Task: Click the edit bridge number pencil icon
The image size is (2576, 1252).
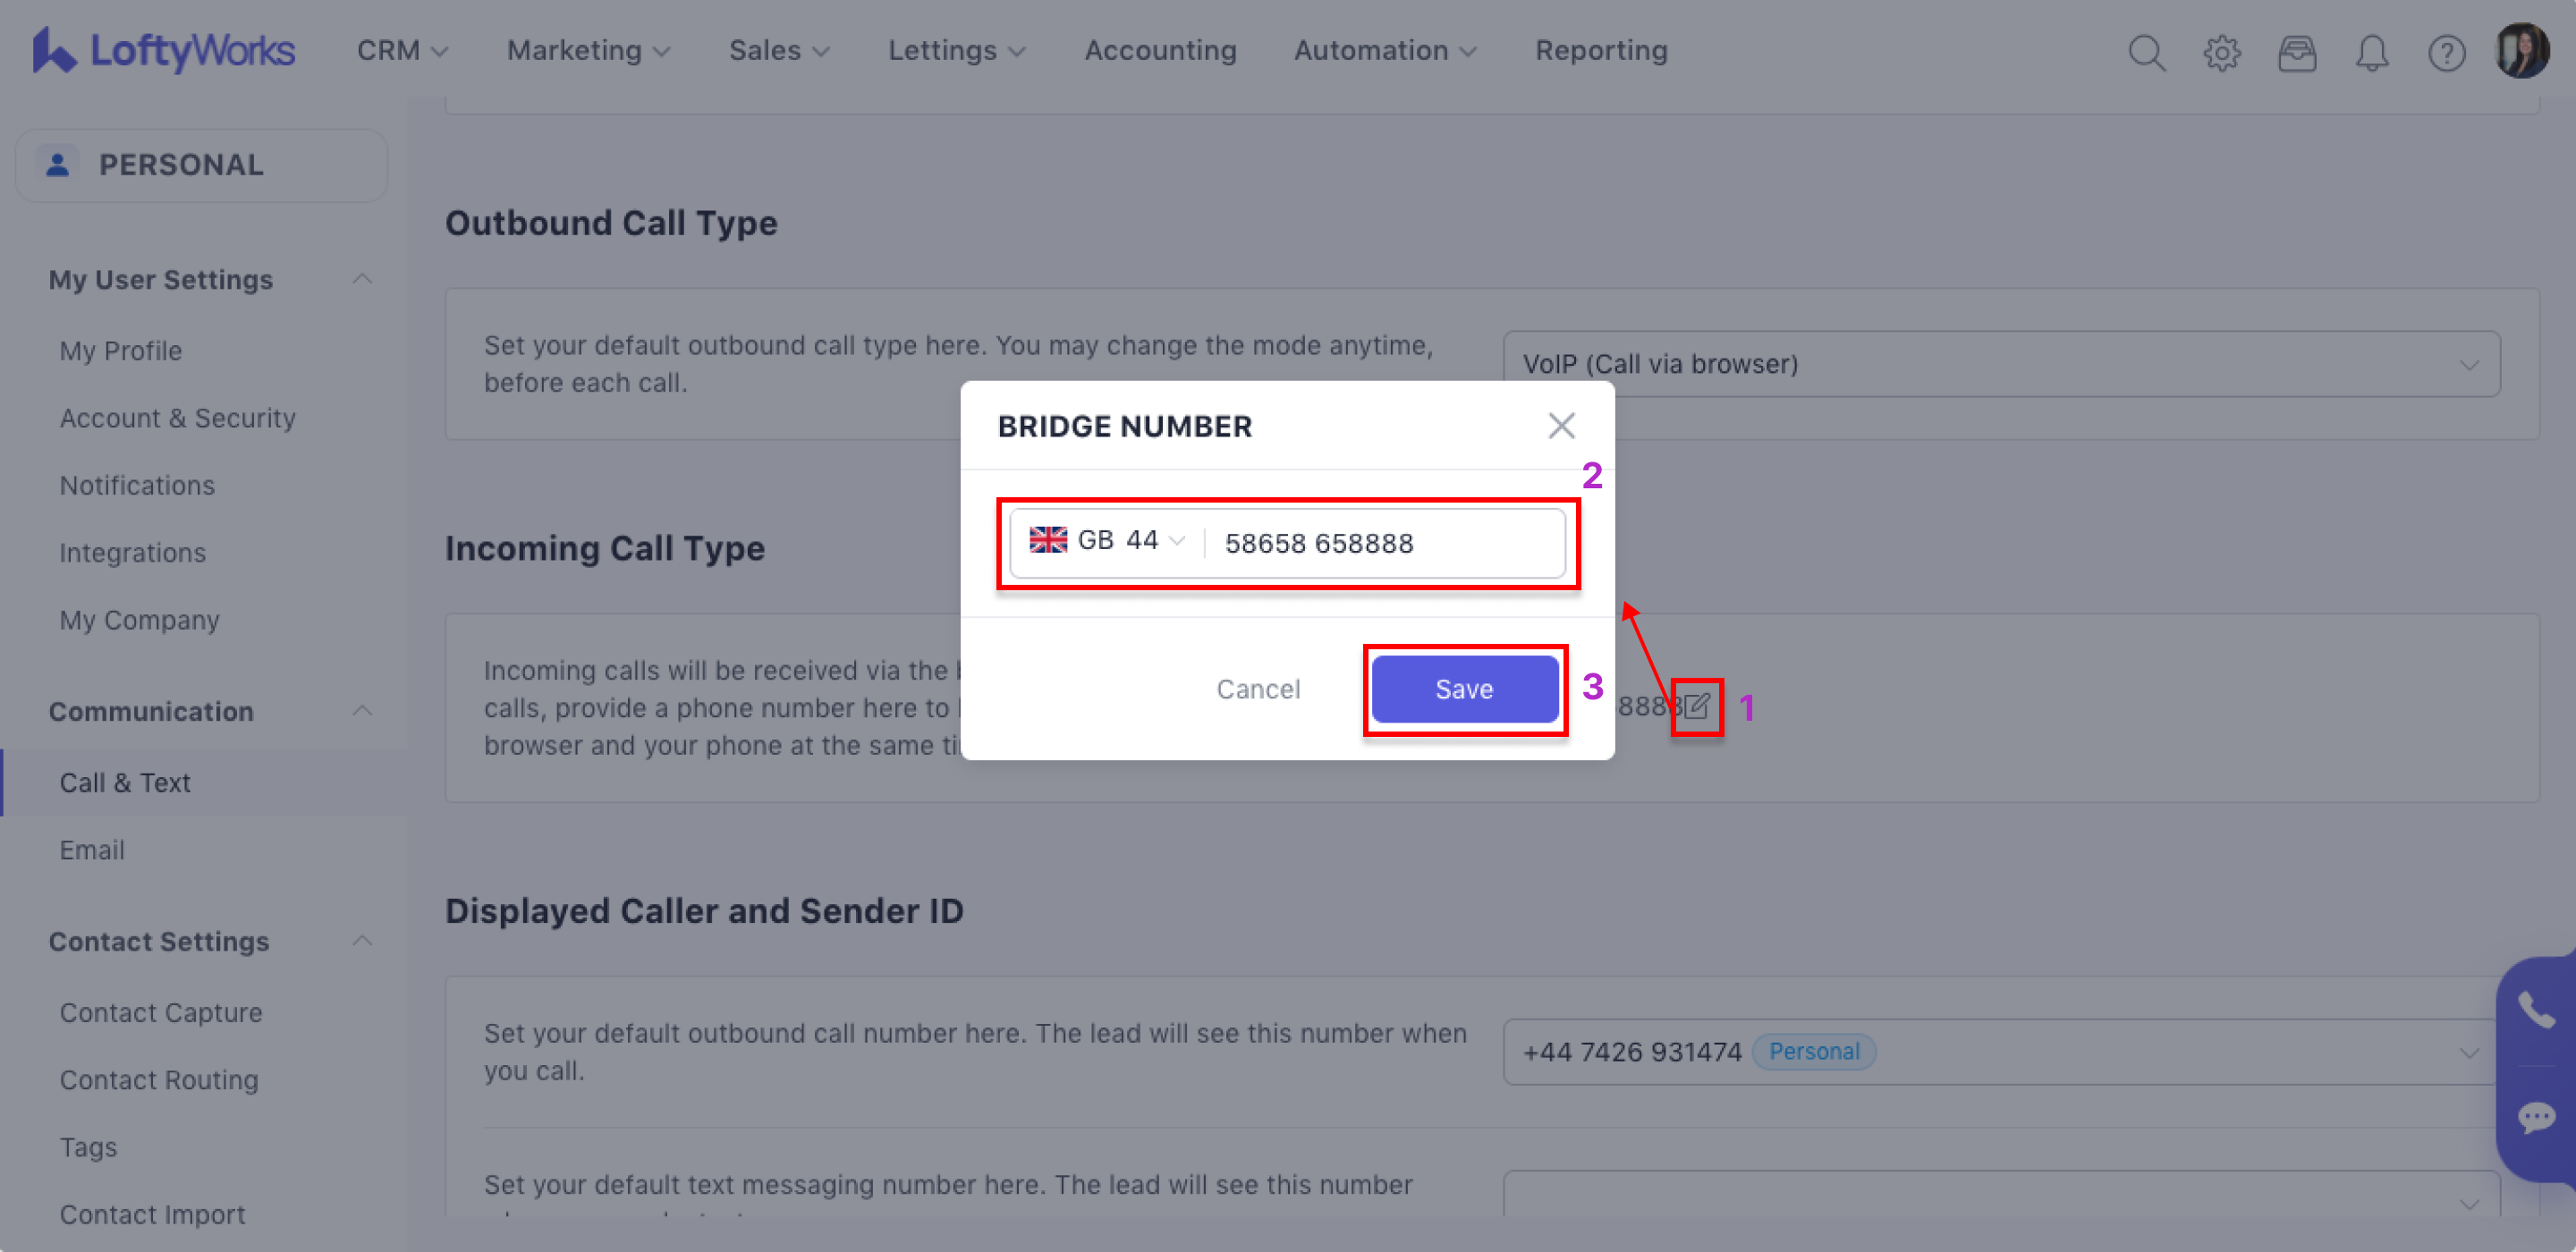Action: [x=1697, y=707]
